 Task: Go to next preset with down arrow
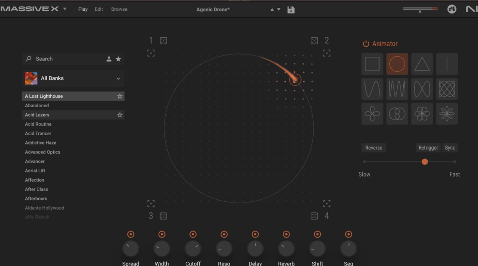coord(279,10)
